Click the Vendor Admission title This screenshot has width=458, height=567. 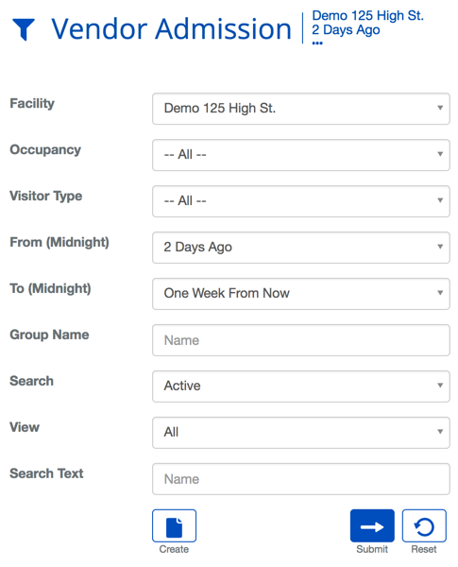point(171,29)
